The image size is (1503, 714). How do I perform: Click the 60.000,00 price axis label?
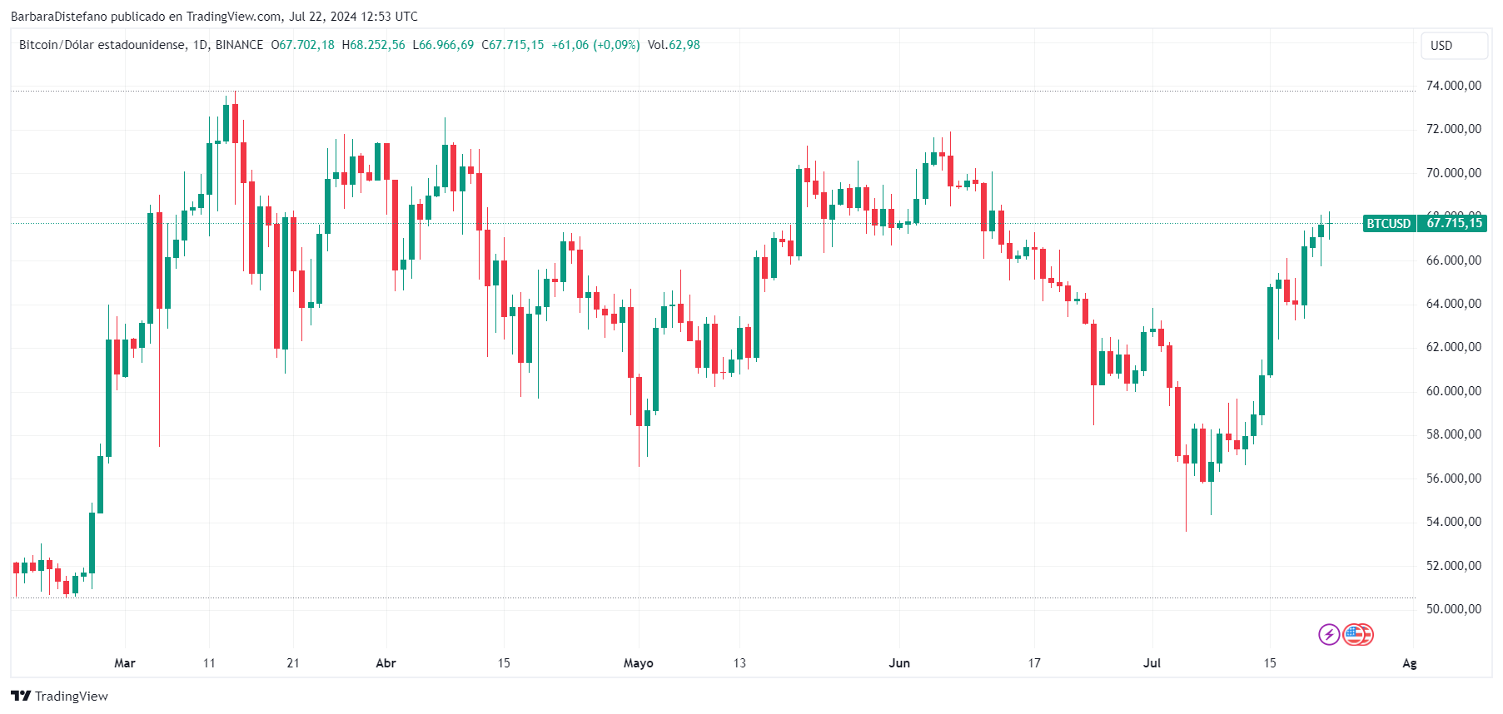pos(1454,391)
